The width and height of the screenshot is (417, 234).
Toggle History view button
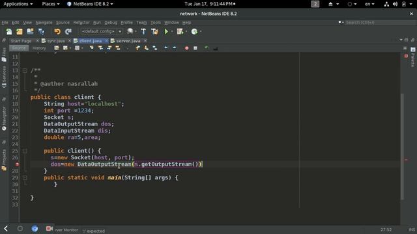39,48
